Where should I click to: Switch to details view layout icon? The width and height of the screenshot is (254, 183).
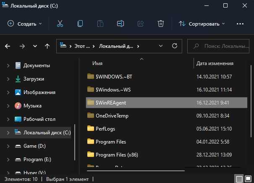(x=239, y=179)
